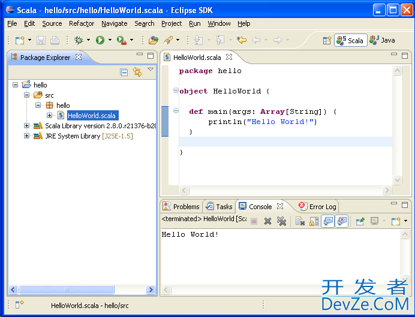
Task: Expand the Scala Library node
Action: click(26, 126)
